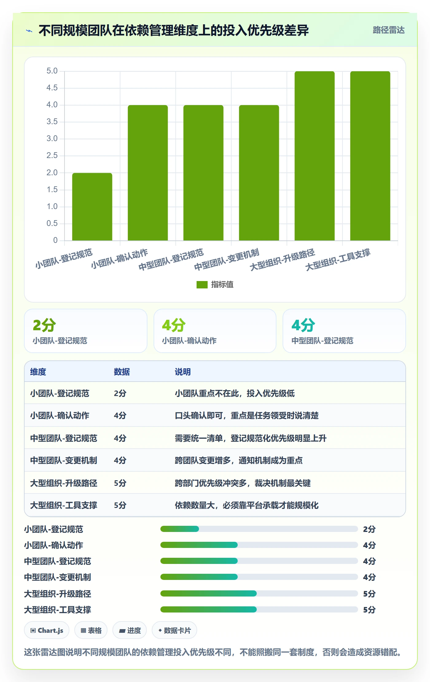Click description 跨部门优先级冲突多，裁决机制最关键

[243, 483]
